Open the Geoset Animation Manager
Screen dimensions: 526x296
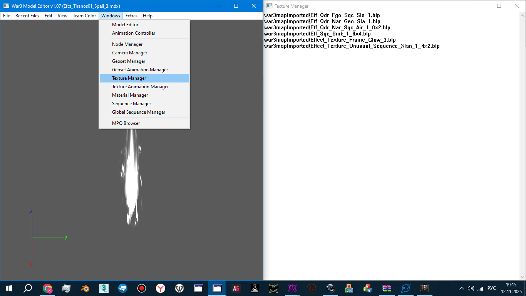coord(144,70)
